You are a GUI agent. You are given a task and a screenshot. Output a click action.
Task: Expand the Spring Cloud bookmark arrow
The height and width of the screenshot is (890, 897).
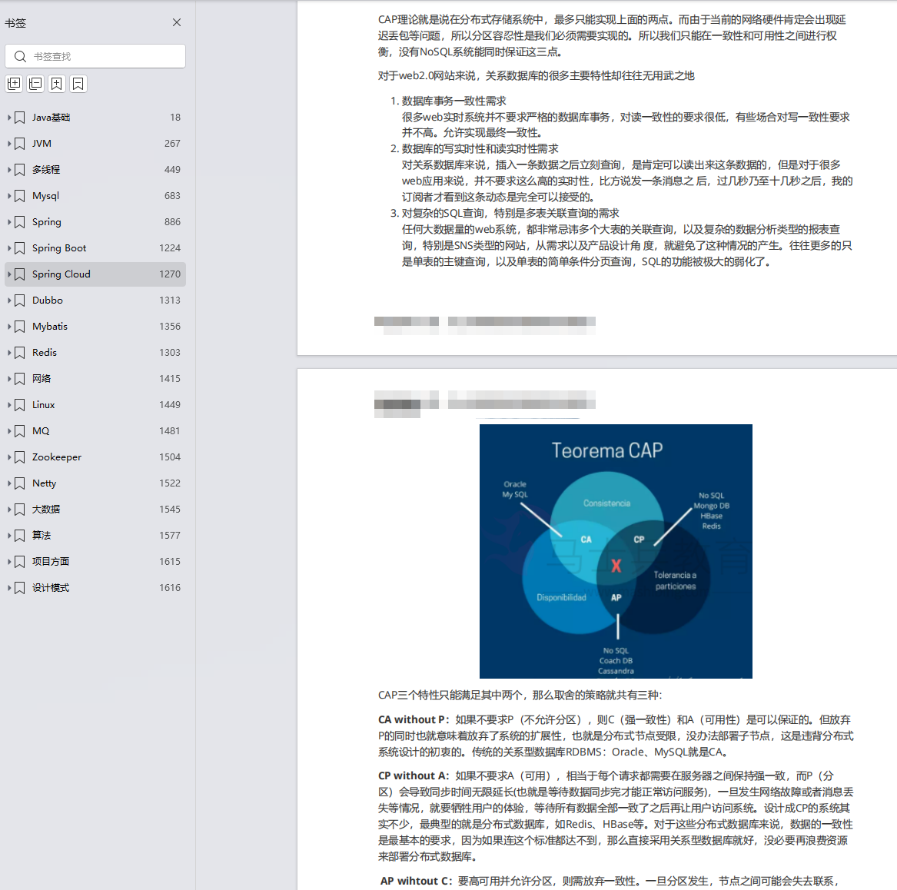(9, 274)
